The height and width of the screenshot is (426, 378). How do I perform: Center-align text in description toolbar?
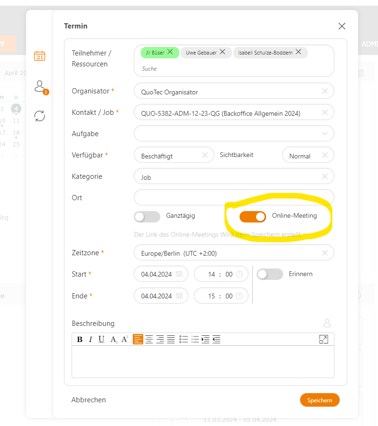pos(149,339)
